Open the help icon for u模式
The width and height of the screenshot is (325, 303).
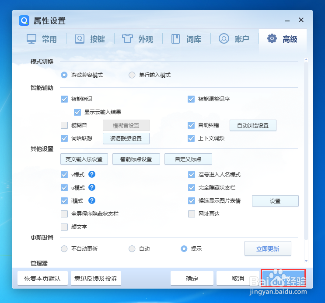pos(92,187)
